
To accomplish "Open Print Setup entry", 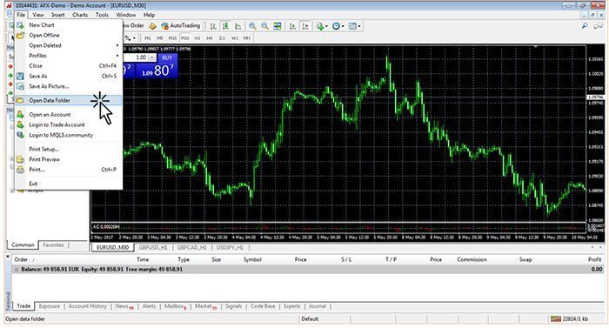I will (x=69, y=150).
